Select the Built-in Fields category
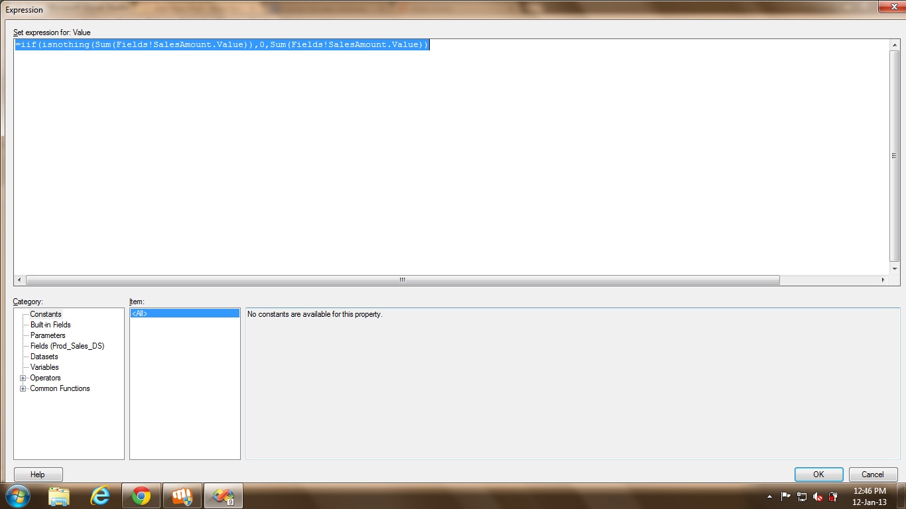The width and height of the screenshot is (906, 509). click(x=50, y=325)
